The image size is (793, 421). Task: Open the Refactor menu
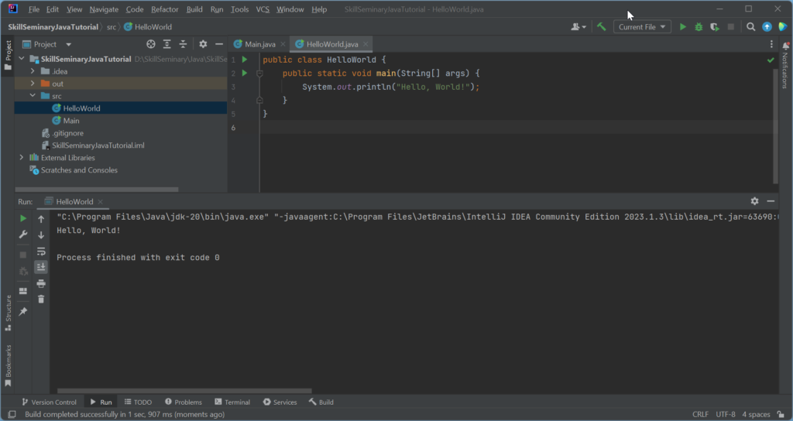coord(164,9)
